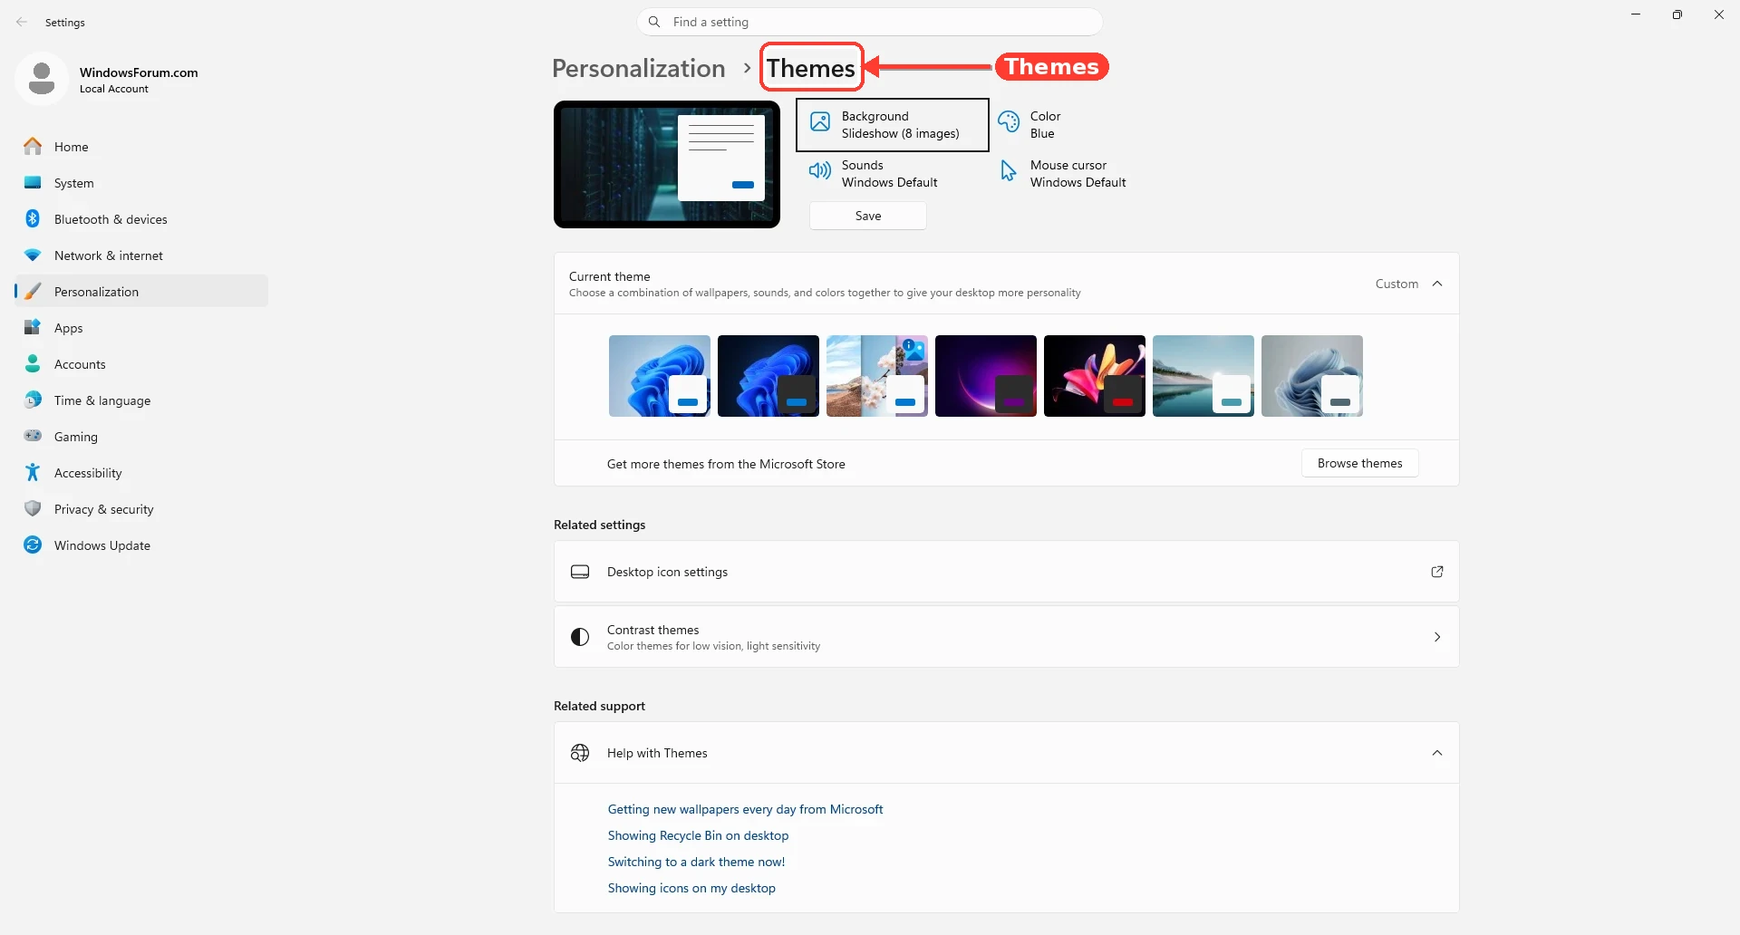
Task: Collapse the Current theme section chevron
Action: [x=1437, y=284]
